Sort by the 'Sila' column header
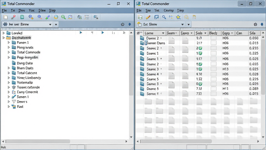266x150 pixels. [x=254, y=33]
